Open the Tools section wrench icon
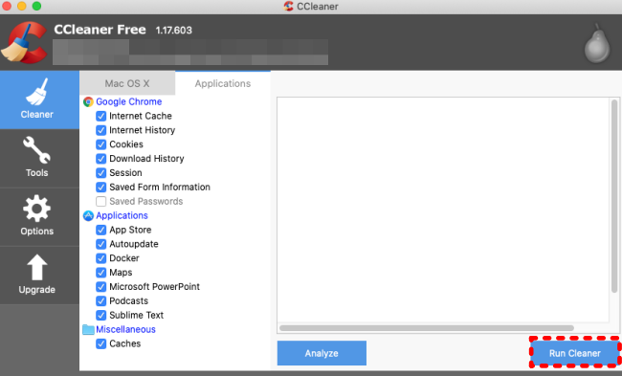This screenshot has height=376, width=622. [36, 150]
